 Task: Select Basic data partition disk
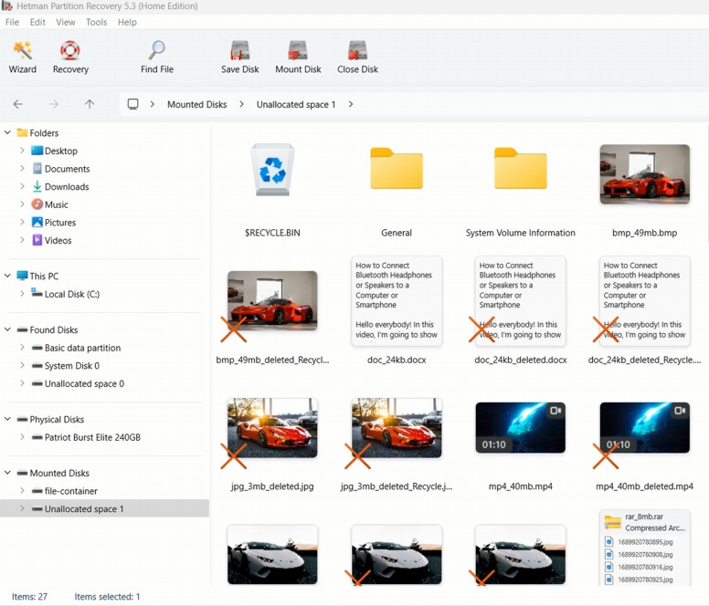coord(82,348)
